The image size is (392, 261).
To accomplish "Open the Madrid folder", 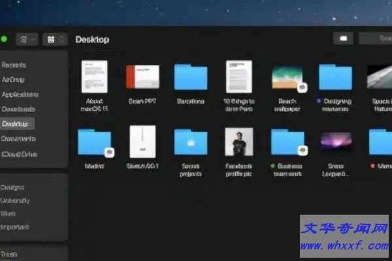I will 94,142.
